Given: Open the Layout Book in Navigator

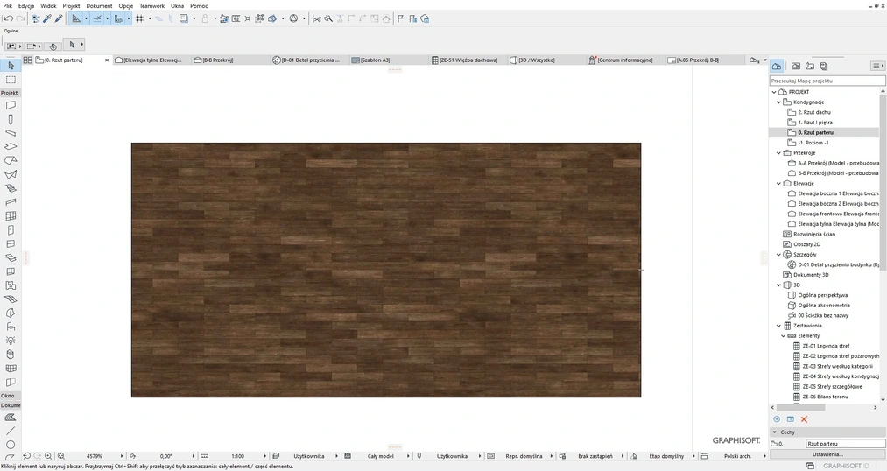Looking at the screenshot, I should 810,67.
